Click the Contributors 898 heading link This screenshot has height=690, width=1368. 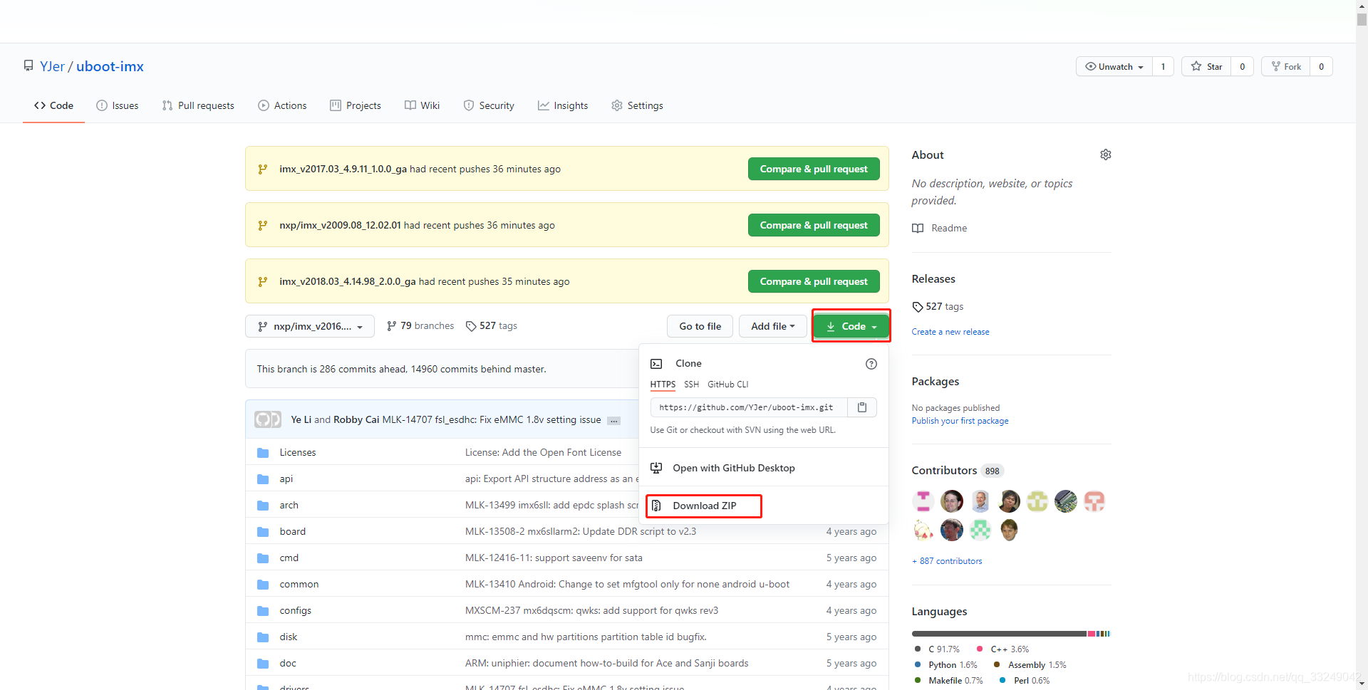(958, 471)
